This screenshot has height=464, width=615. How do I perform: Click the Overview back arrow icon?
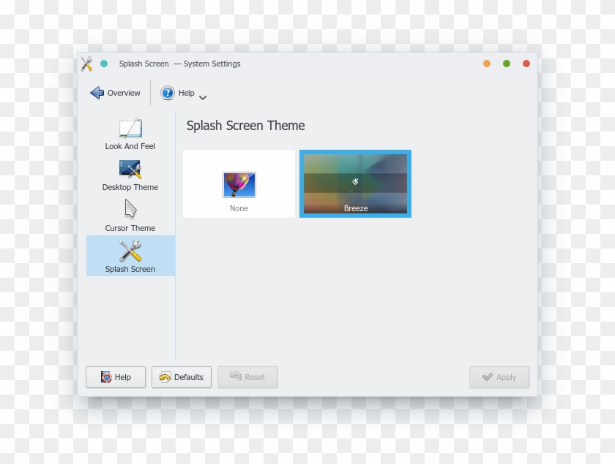97,92
